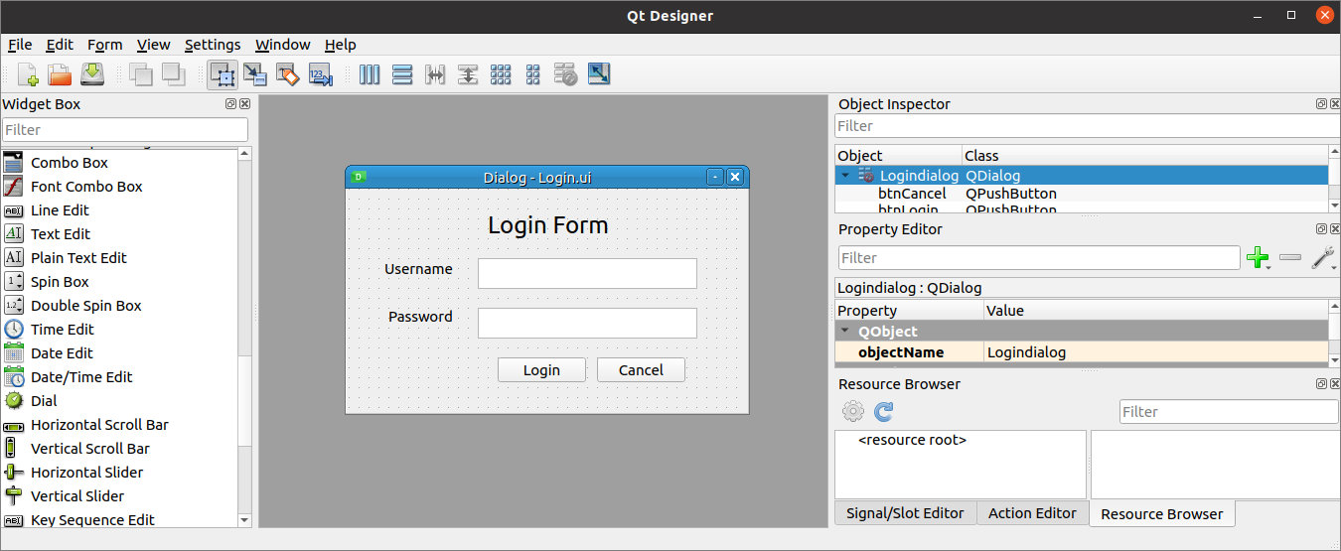
Task: Open the Form menu
Action: (x=104, y=45)
